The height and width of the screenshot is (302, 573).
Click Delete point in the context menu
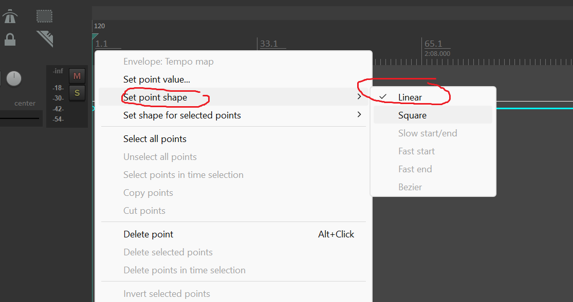pyautogui.click(x=149, y=234)
